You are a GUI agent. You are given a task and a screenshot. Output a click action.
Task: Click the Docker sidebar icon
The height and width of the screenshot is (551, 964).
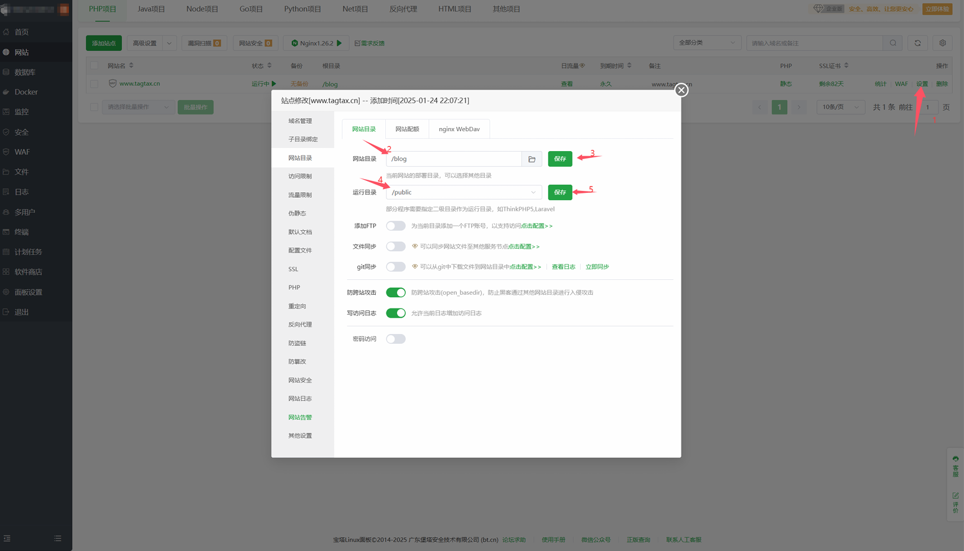tap(6, 92)
